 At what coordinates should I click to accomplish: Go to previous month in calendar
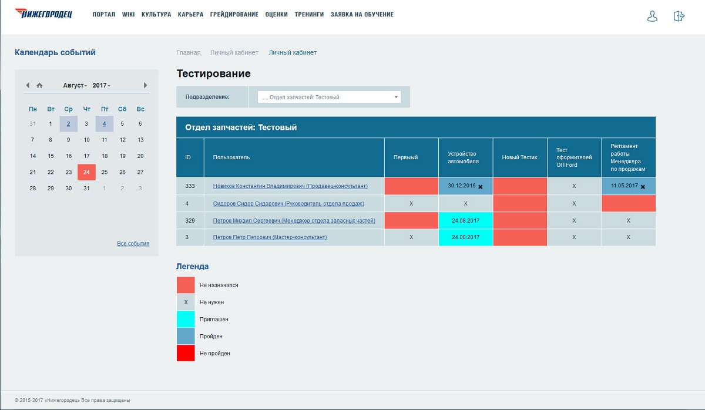[28, 85]
